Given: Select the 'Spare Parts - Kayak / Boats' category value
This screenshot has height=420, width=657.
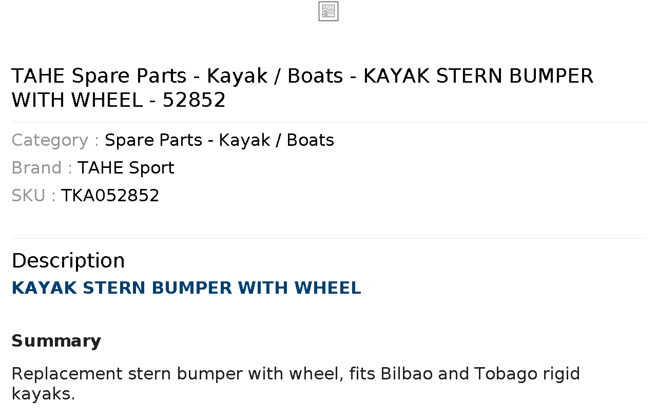Looking at the screenshot, I should 219,140.
